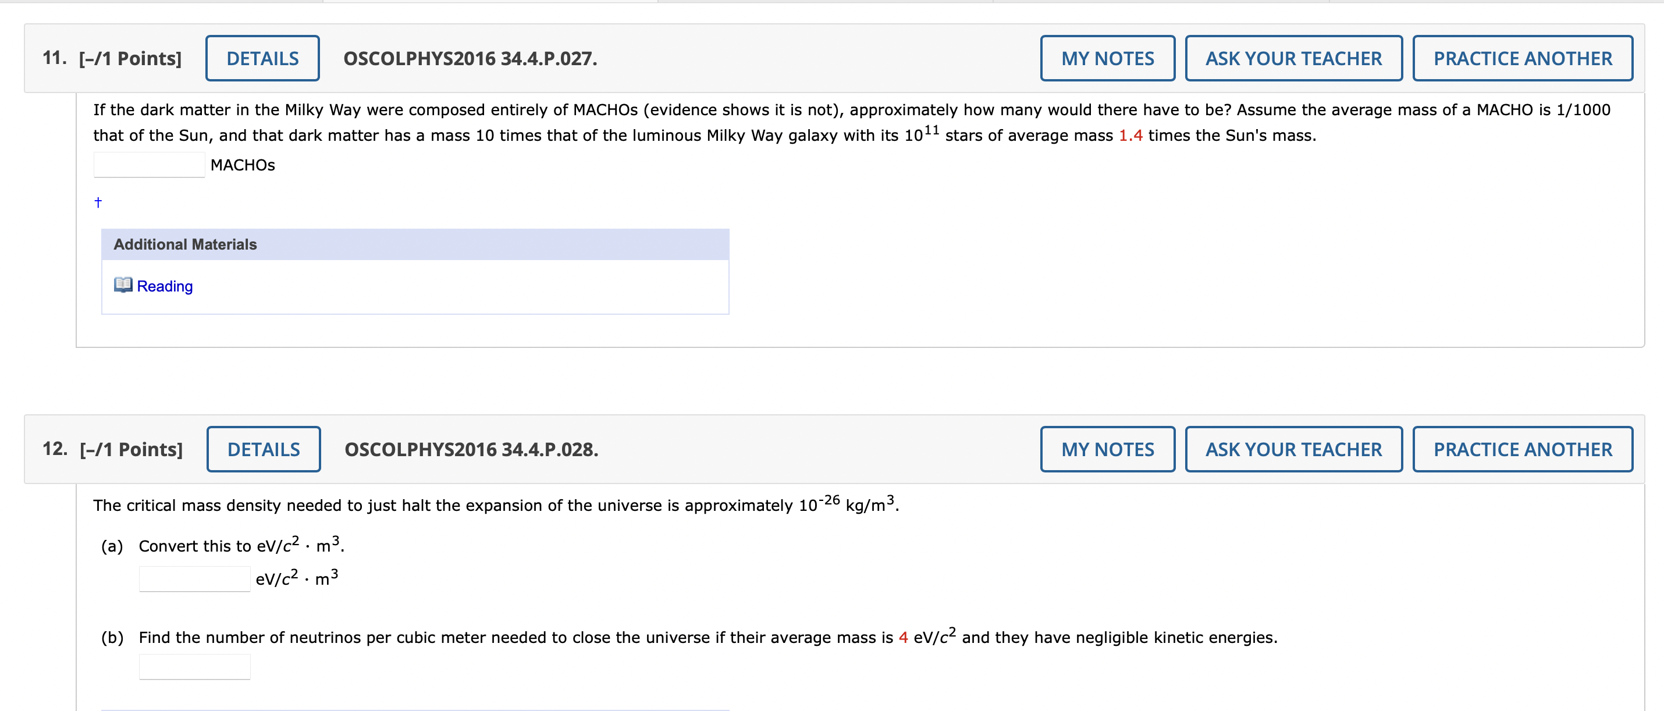Click the question 12 points label
The image size is (1664, 711).
point(130,448)
